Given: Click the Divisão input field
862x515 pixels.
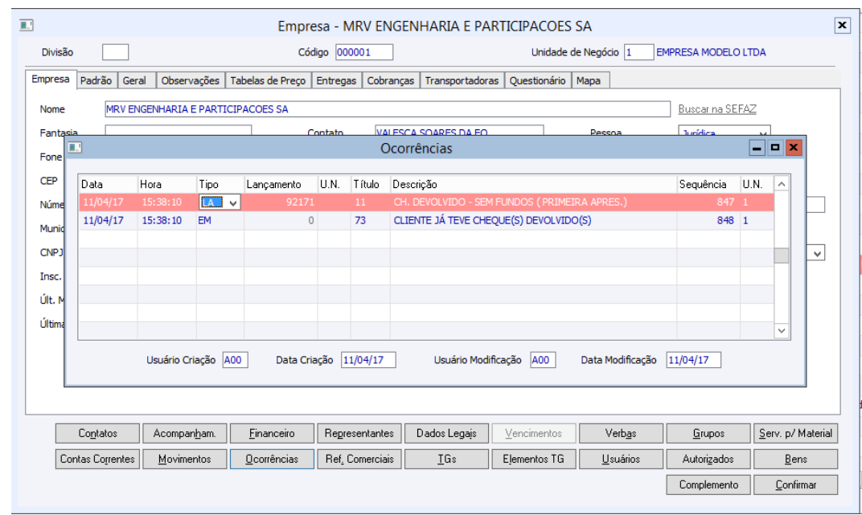Looking at the screenshot, I should pyautogui.click(x=116, y=52).
